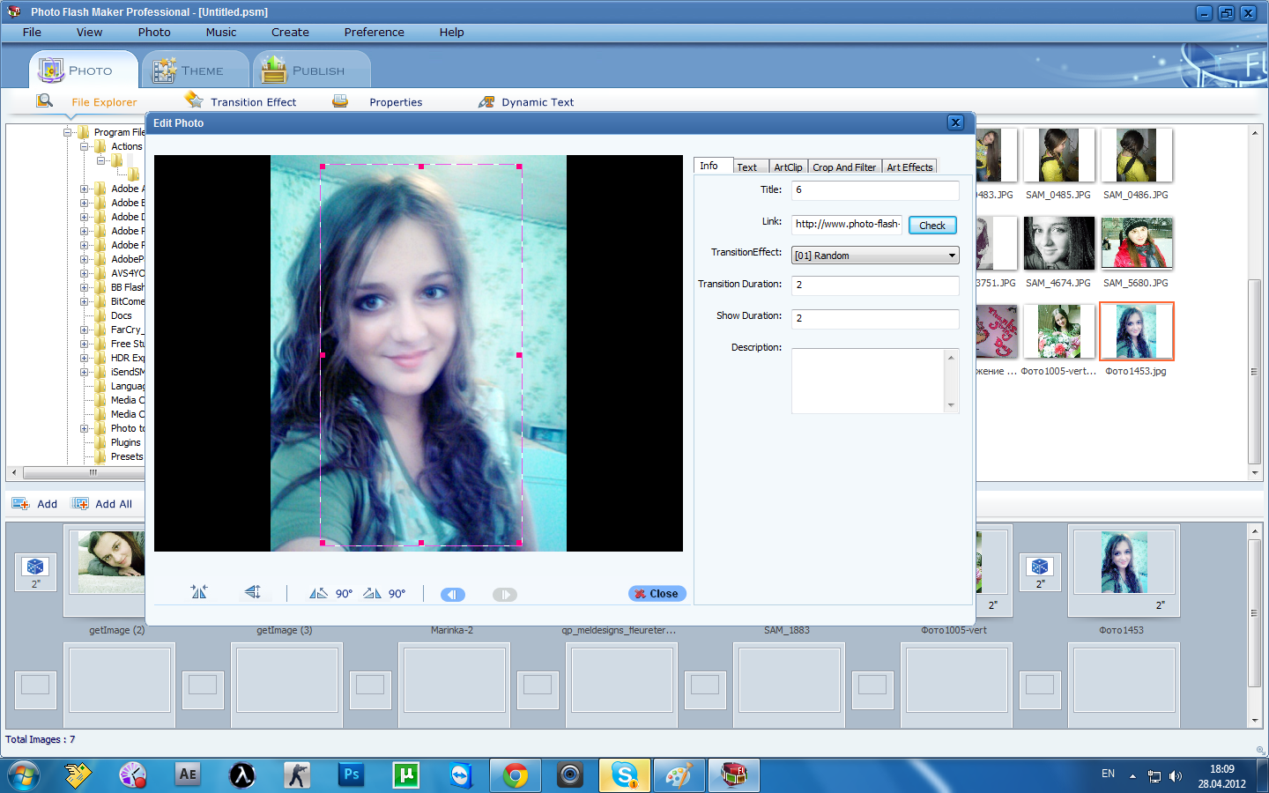Viewport: 1269px width, 793px height.
Task: Open the Help menu
Action: pyautogui.click(x=451, y=33)
